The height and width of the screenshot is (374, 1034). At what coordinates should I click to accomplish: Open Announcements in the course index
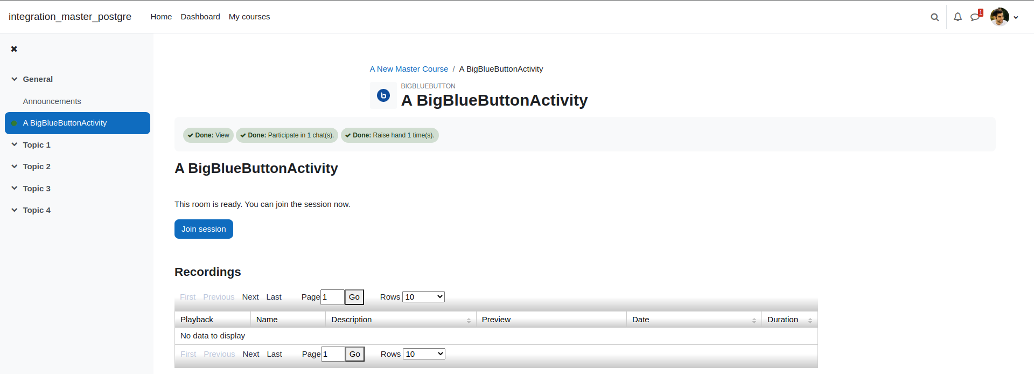52,101
